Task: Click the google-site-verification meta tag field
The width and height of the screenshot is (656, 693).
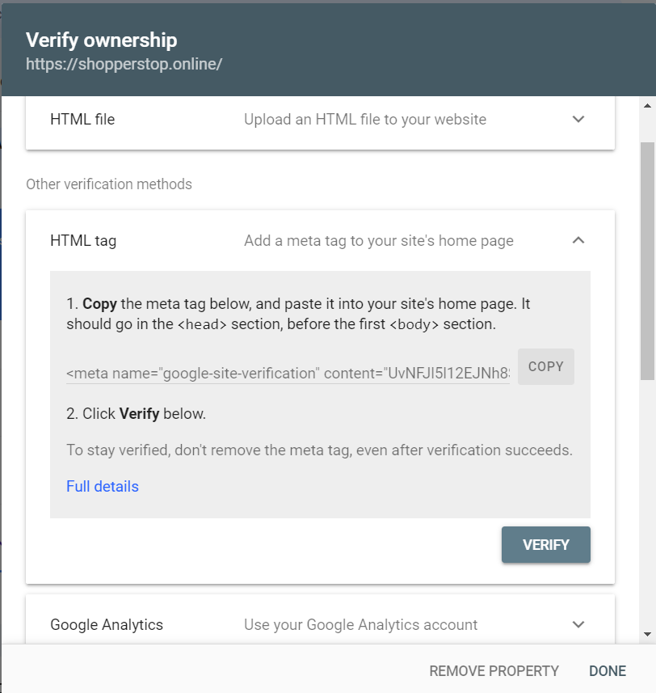Action: coord(288,373)
